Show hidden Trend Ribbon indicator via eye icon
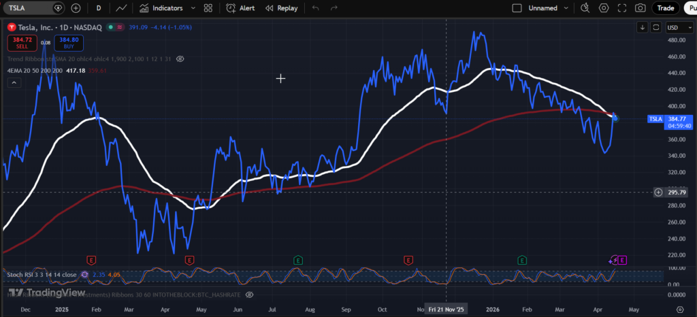 coord(180,59)
